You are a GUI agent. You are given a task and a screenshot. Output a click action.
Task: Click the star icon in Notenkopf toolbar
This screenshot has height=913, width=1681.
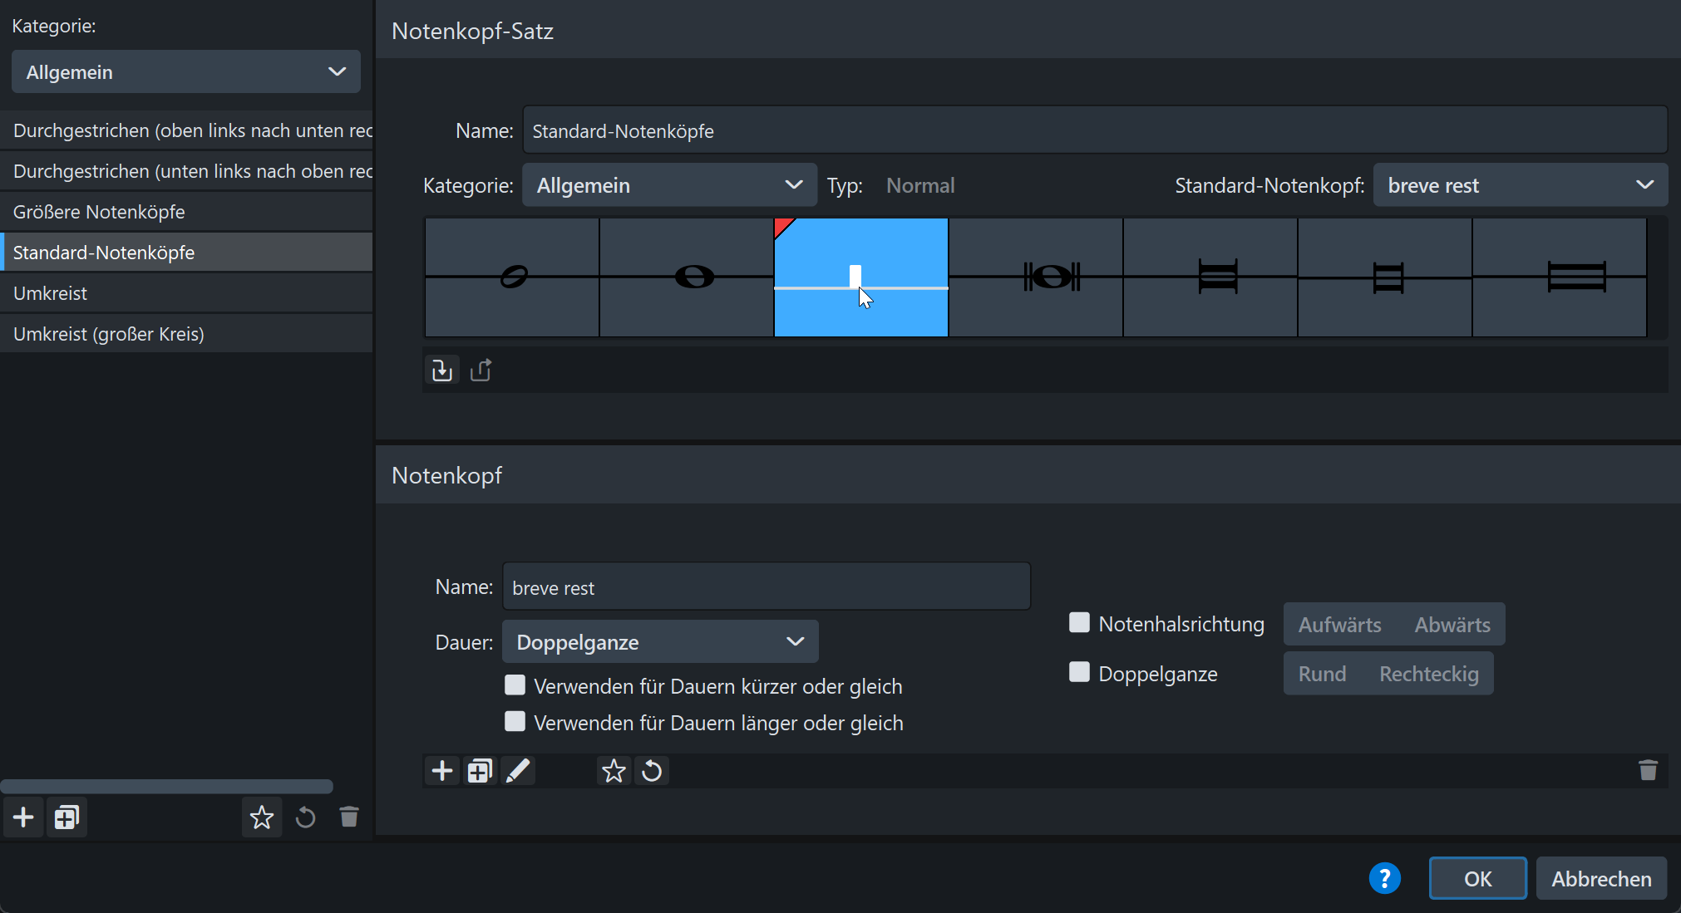coord(614,771)
